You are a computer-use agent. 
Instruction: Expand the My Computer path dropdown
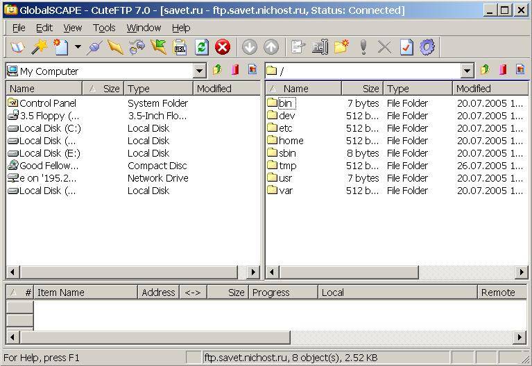[200, 71]
